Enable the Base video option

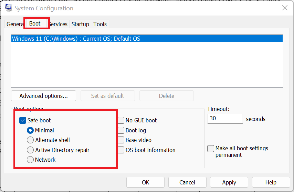click(121, 140)
